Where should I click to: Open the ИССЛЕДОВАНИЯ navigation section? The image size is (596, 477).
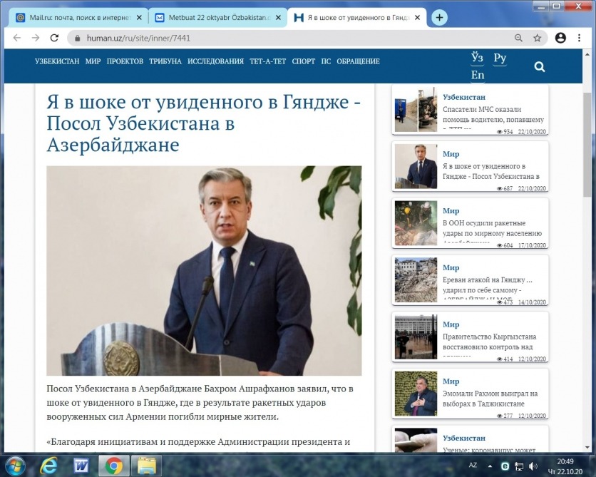click(x=215, y=61)
